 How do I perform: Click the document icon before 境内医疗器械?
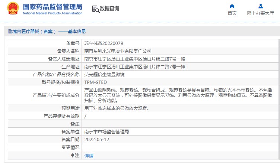click(10, 32)
